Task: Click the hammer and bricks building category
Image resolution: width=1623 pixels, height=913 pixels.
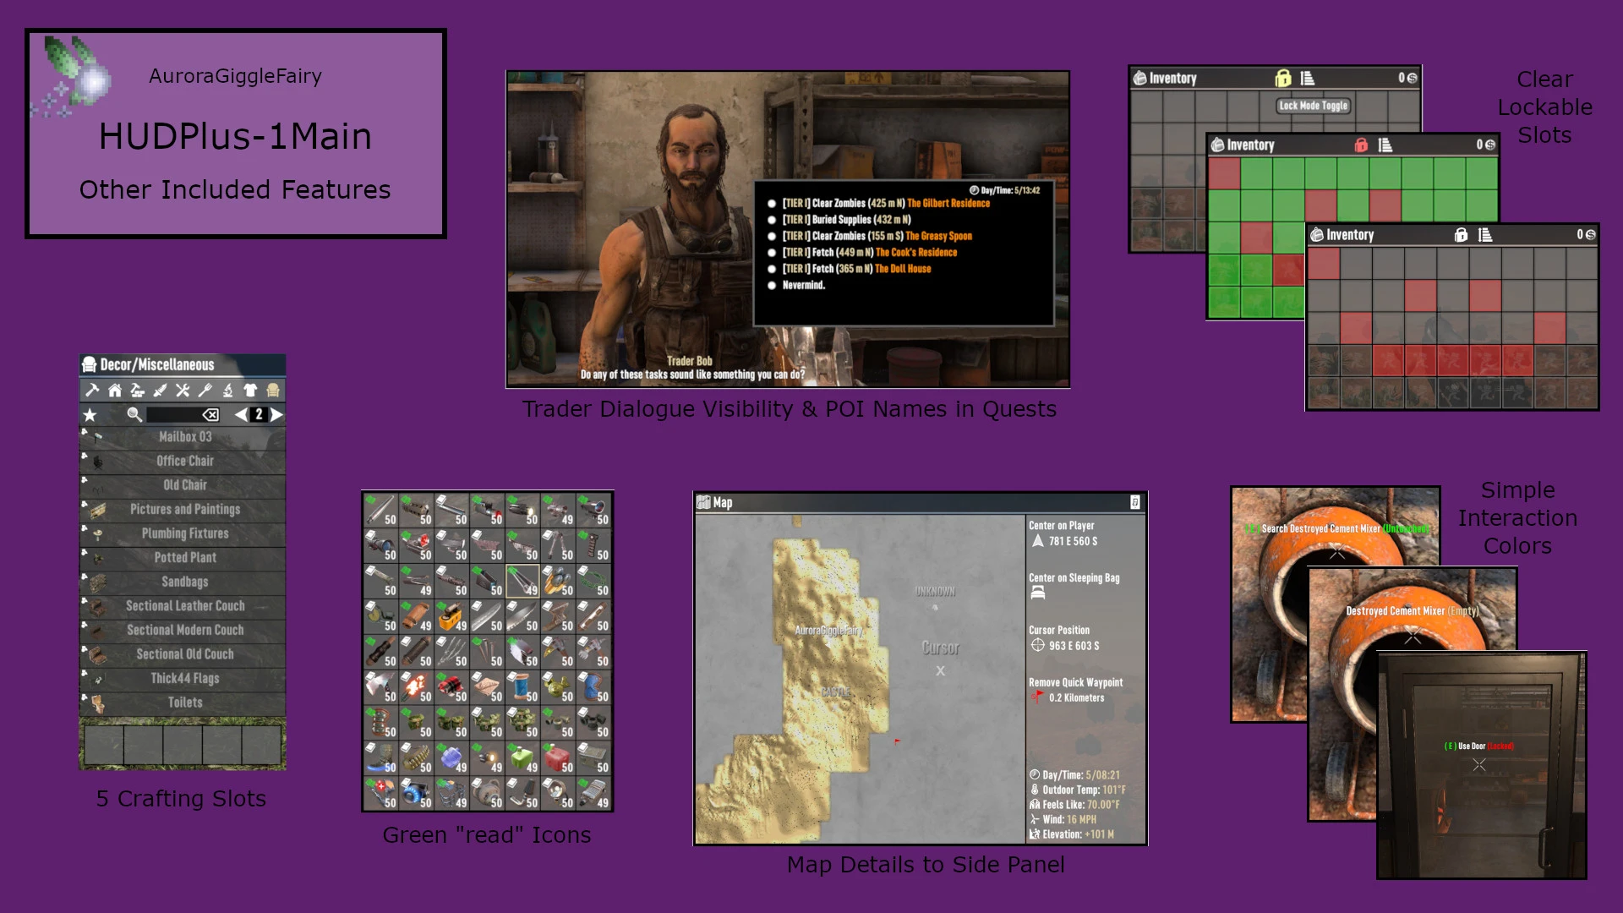Action: 137,391
